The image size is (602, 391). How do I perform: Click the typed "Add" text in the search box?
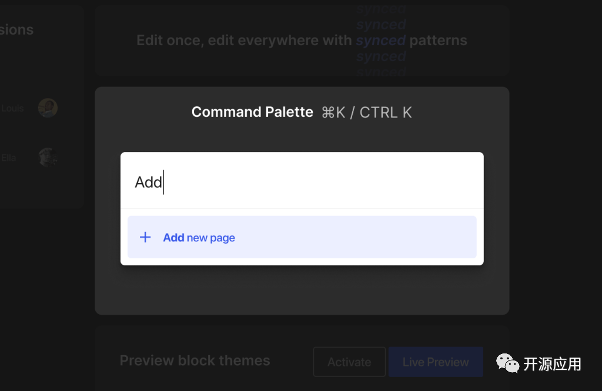tap(148, 182)
